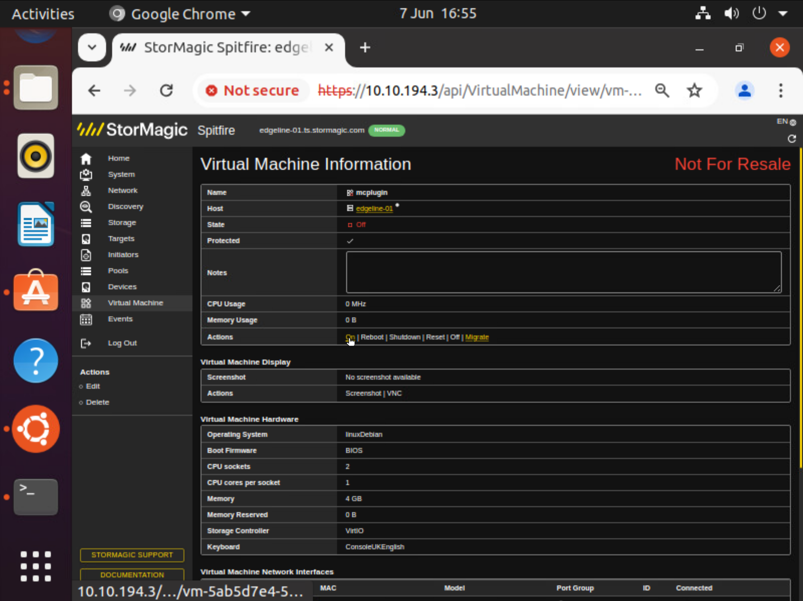Open Ubuntu Software from dock
The width and height of the screenshot is (803, 601).
point(35,290)
